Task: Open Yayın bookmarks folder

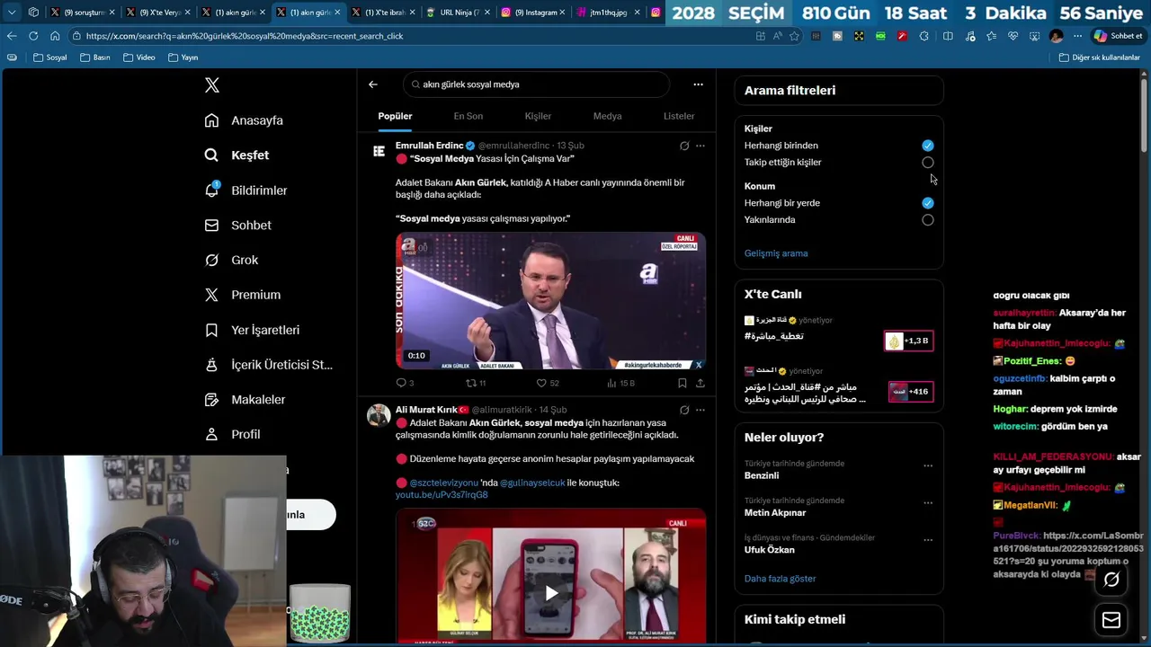Action: click(x=183, y=58)
